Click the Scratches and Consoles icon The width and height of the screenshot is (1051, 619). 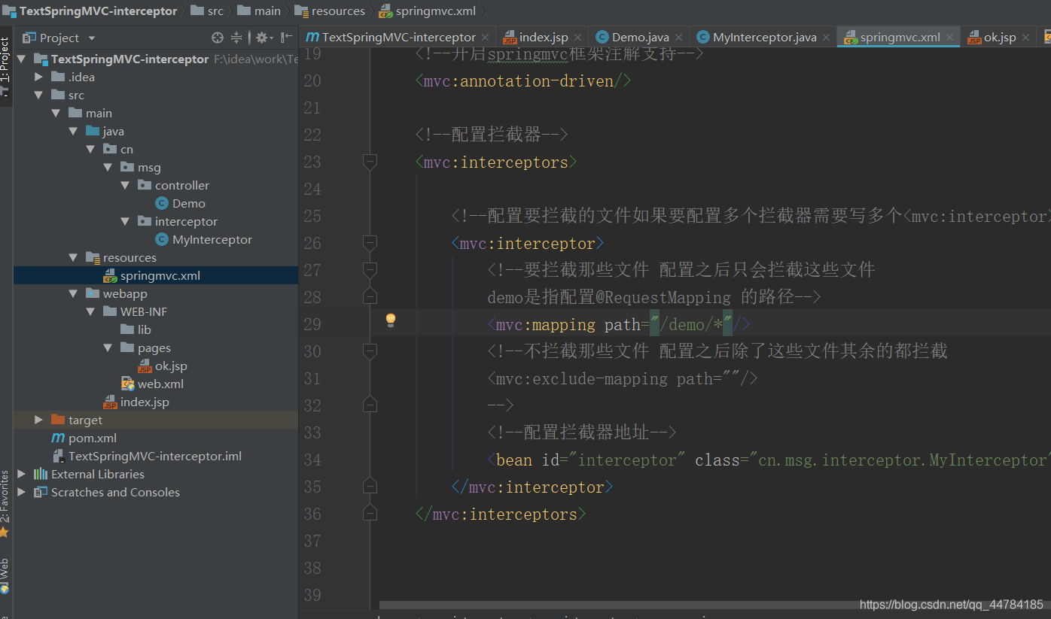(x=41, y=492)
